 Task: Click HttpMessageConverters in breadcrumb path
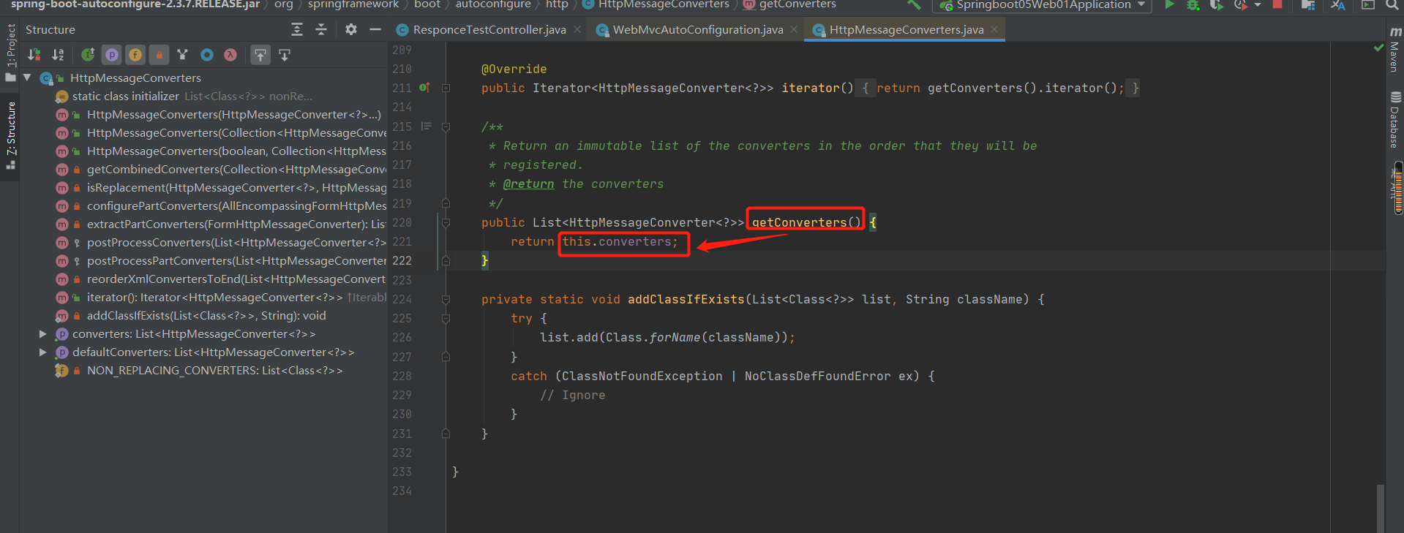(664, 4)
